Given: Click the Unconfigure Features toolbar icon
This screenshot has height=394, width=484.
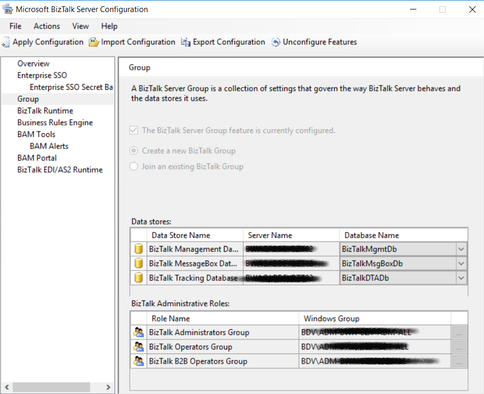Looking at the screenshot, I should (275, 42).
